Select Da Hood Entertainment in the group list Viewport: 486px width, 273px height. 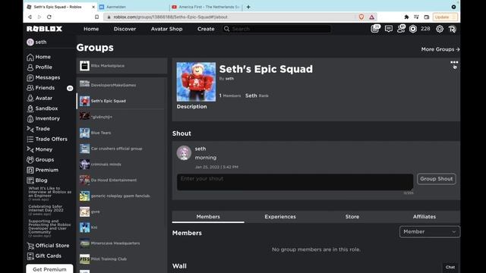tap(121, 180)
